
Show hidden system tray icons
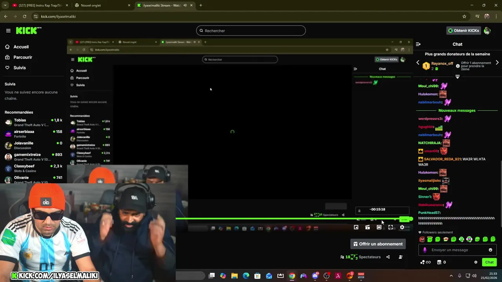click(x=451, y=276)
